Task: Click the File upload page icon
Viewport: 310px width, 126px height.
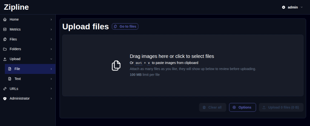Action: tap(10, 69)
